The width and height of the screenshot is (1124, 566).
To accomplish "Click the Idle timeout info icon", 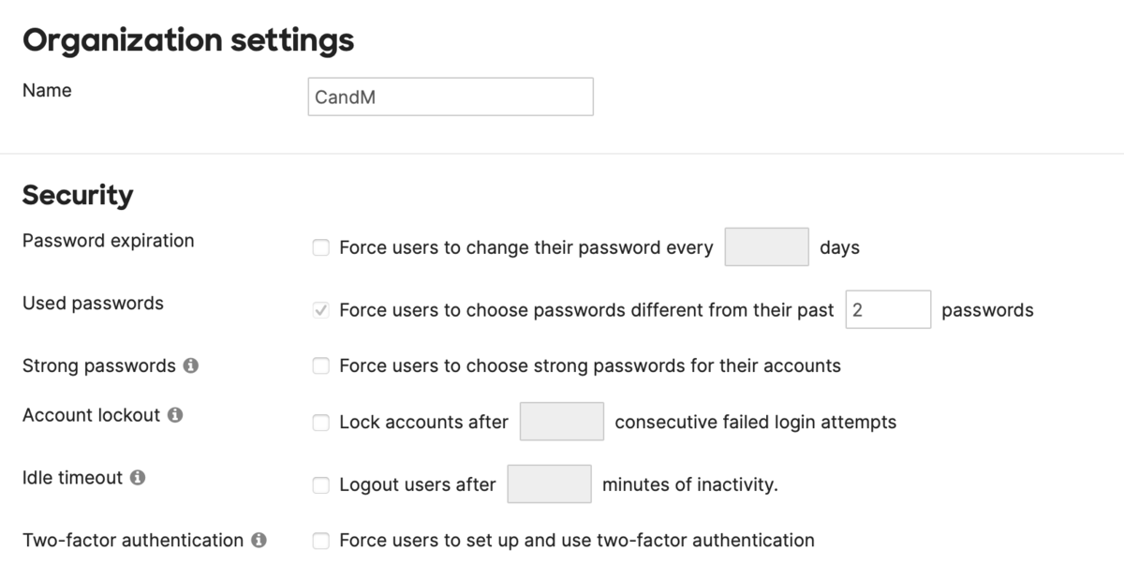I will click(x=138, y=478).
